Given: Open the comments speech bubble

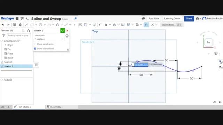Looking at the screenshot, I should (143, 18).
